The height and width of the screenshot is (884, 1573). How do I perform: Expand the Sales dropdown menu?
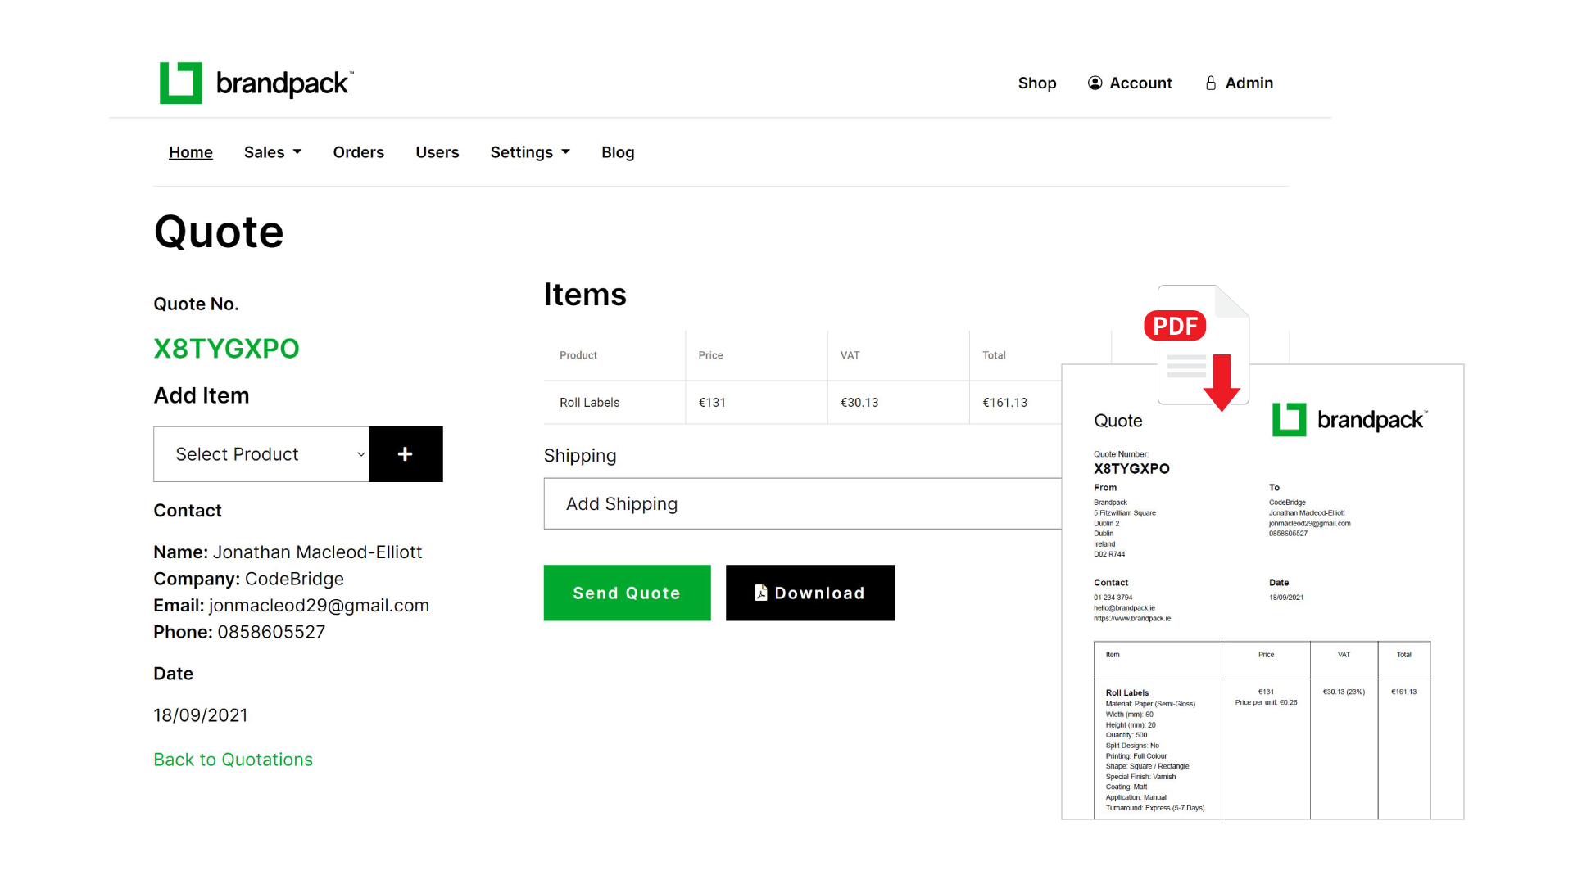click(273, 152)
